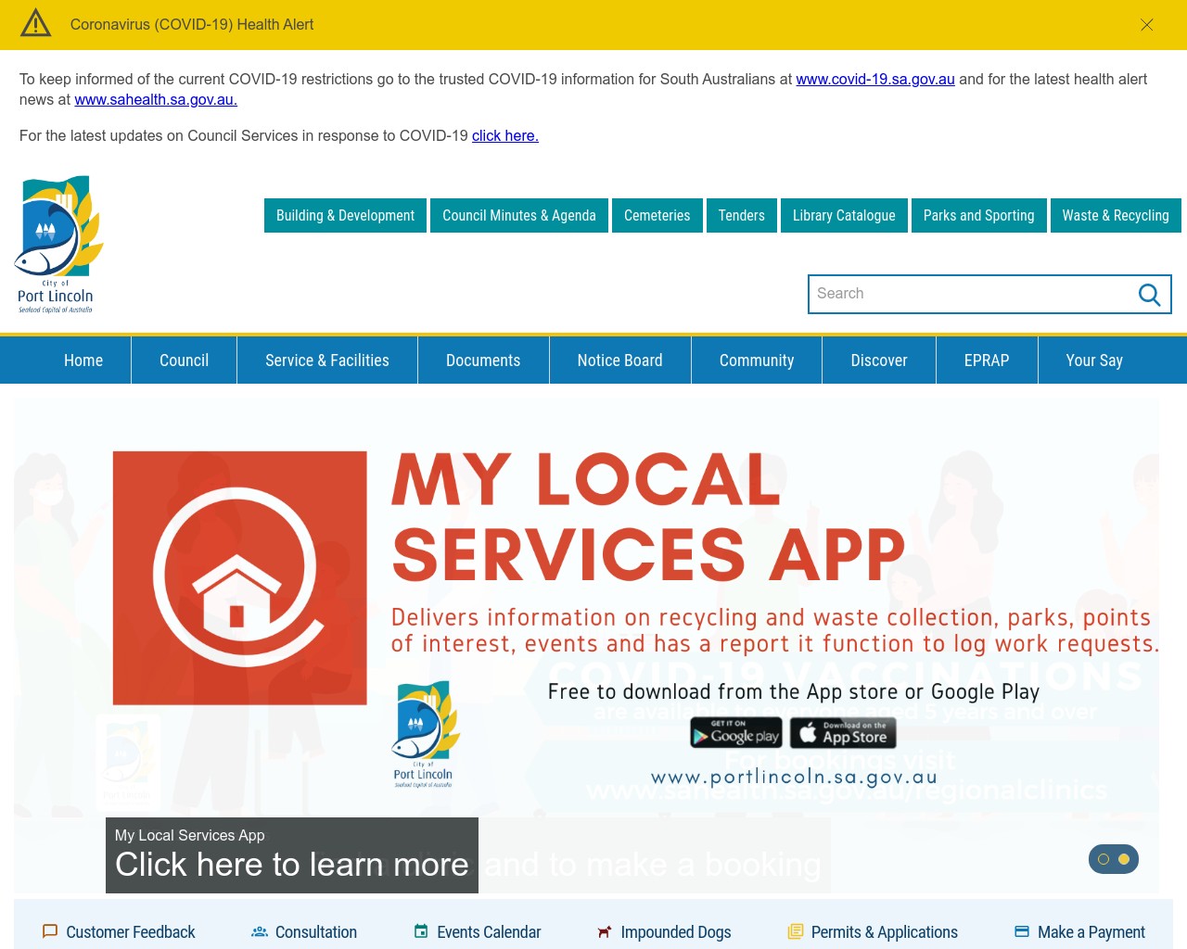Open the Documents menu item
This screenshot has width=1187, height=949.
(x=483, y=361)
